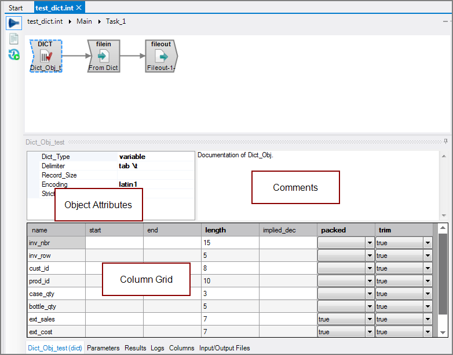This screenshot has height=355, width=453.
Task: Select the filein From Dict node
Action: 103,56
